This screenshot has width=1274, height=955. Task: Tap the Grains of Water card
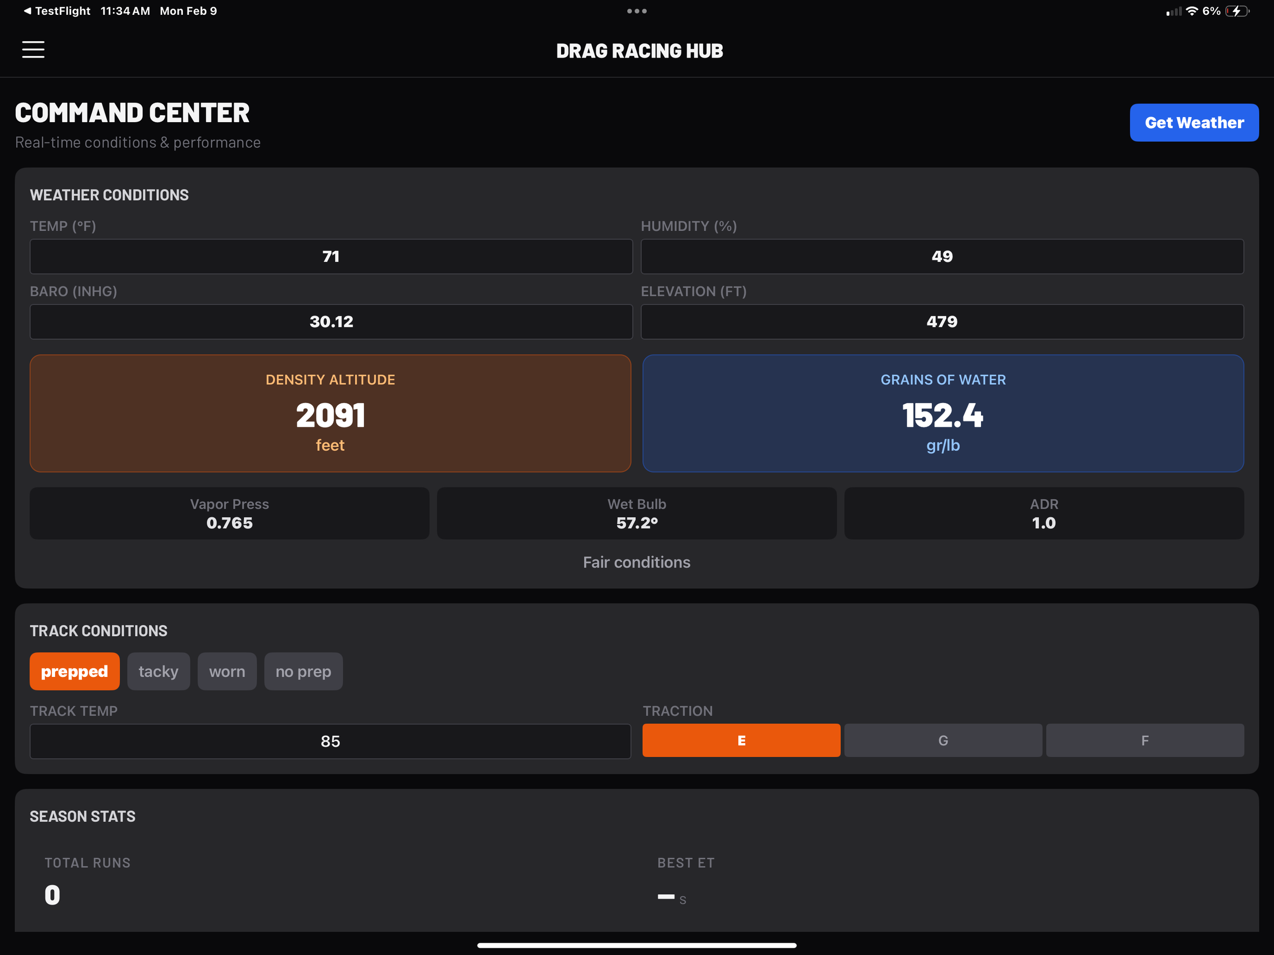click(943, 413)
